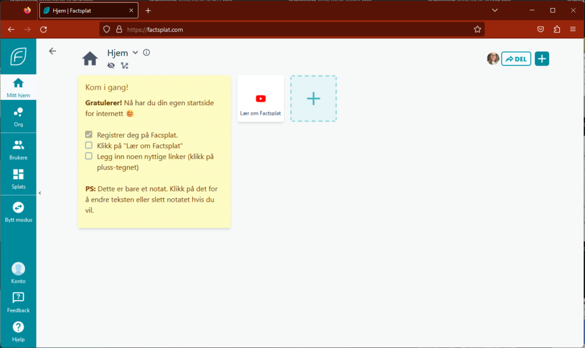The height and width of the screenshot is (348, 585).
Task: Open the "Lær om Factsplat" YouTube tile
Action: (x=261, y=99)
